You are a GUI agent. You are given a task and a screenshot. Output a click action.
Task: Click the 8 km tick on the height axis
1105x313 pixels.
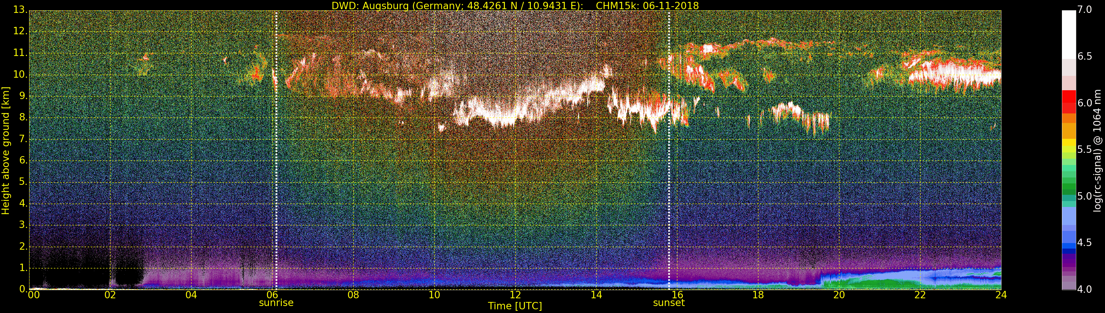tap(23, 117)
